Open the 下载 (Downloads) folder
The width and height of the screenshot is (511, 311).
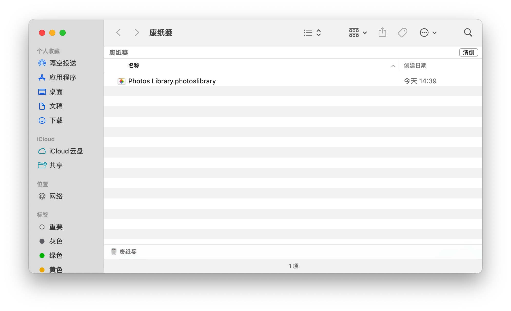[56, 120]
